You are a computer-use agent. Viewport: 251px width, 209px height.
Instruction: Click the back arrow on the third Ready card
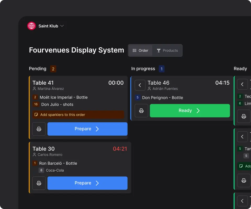(242, 201)
